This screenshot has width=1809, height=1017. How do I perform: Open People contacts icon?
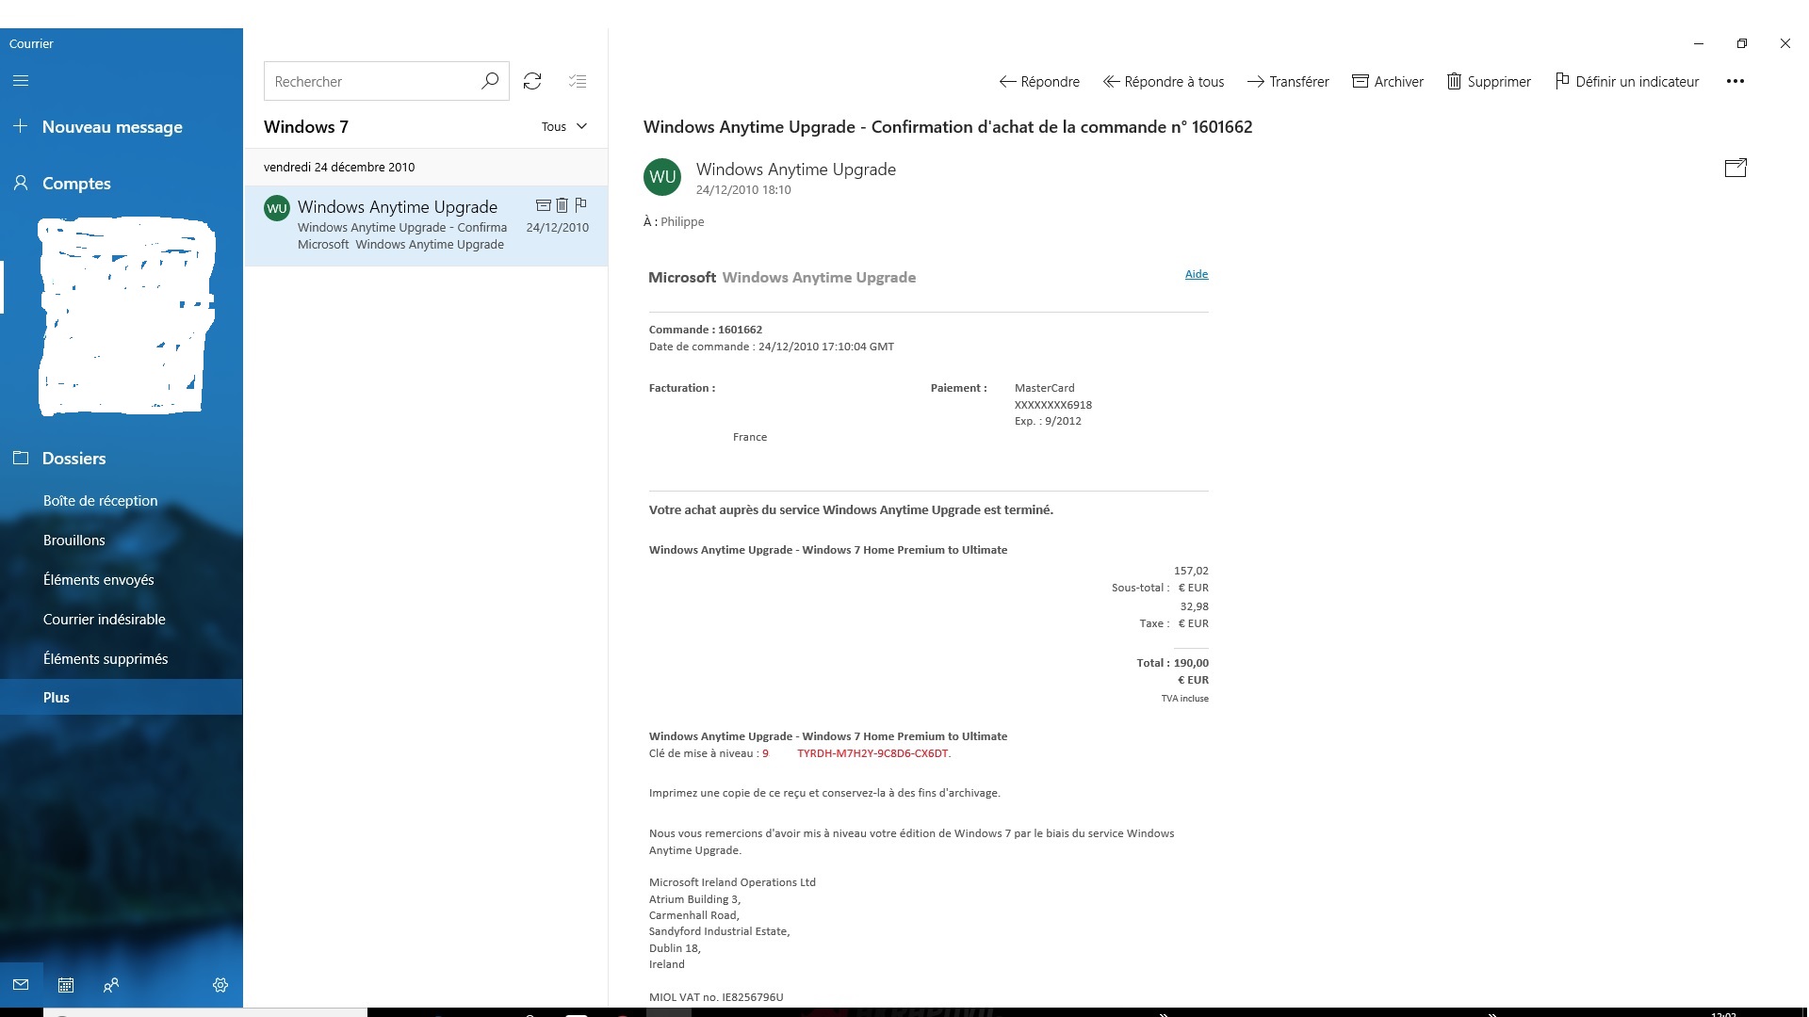click(111, 985)
